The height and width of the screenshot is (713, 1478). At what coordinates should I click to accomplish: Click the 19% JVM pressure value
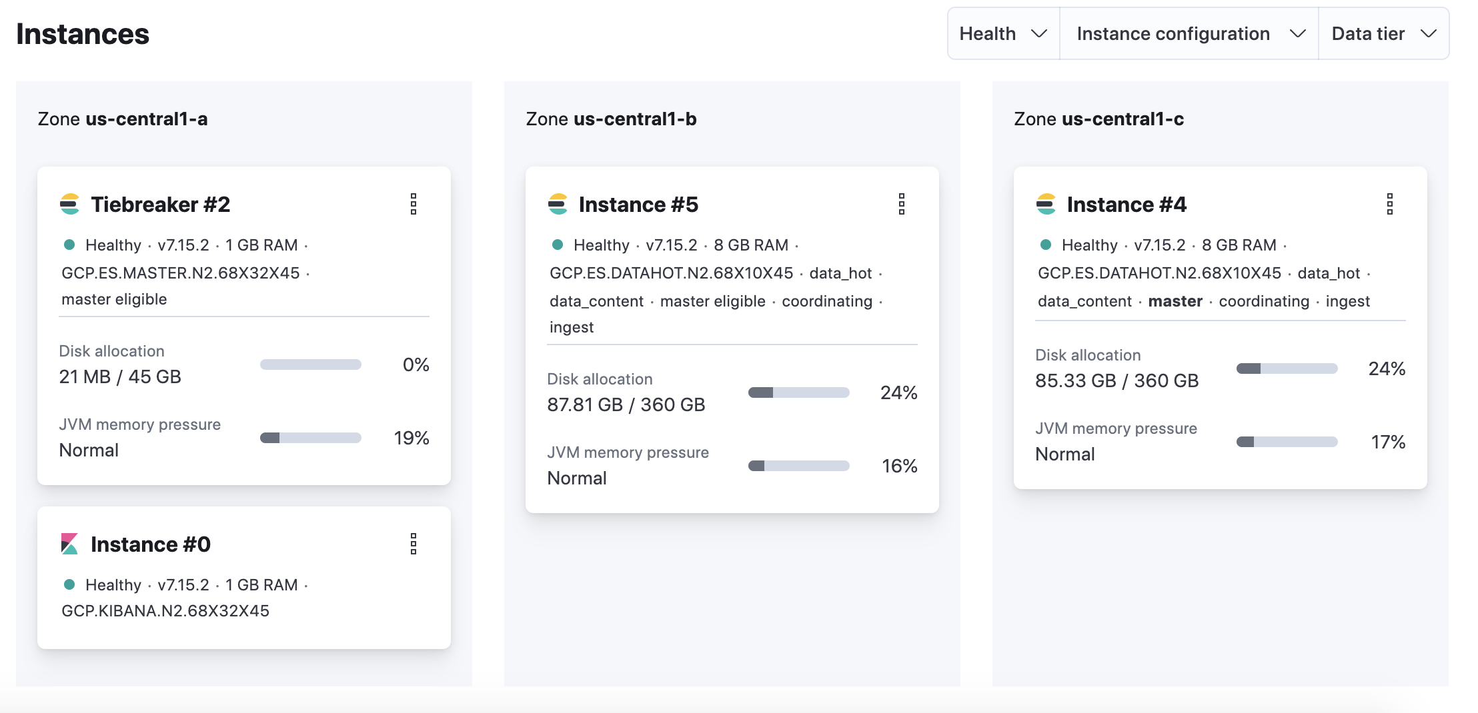pos(412,438)
